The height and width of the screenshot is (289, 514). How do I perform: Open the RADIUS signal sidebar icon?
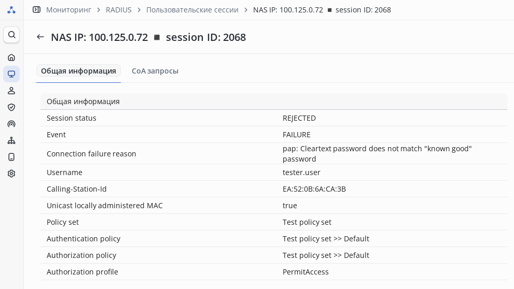pos(11,124)
